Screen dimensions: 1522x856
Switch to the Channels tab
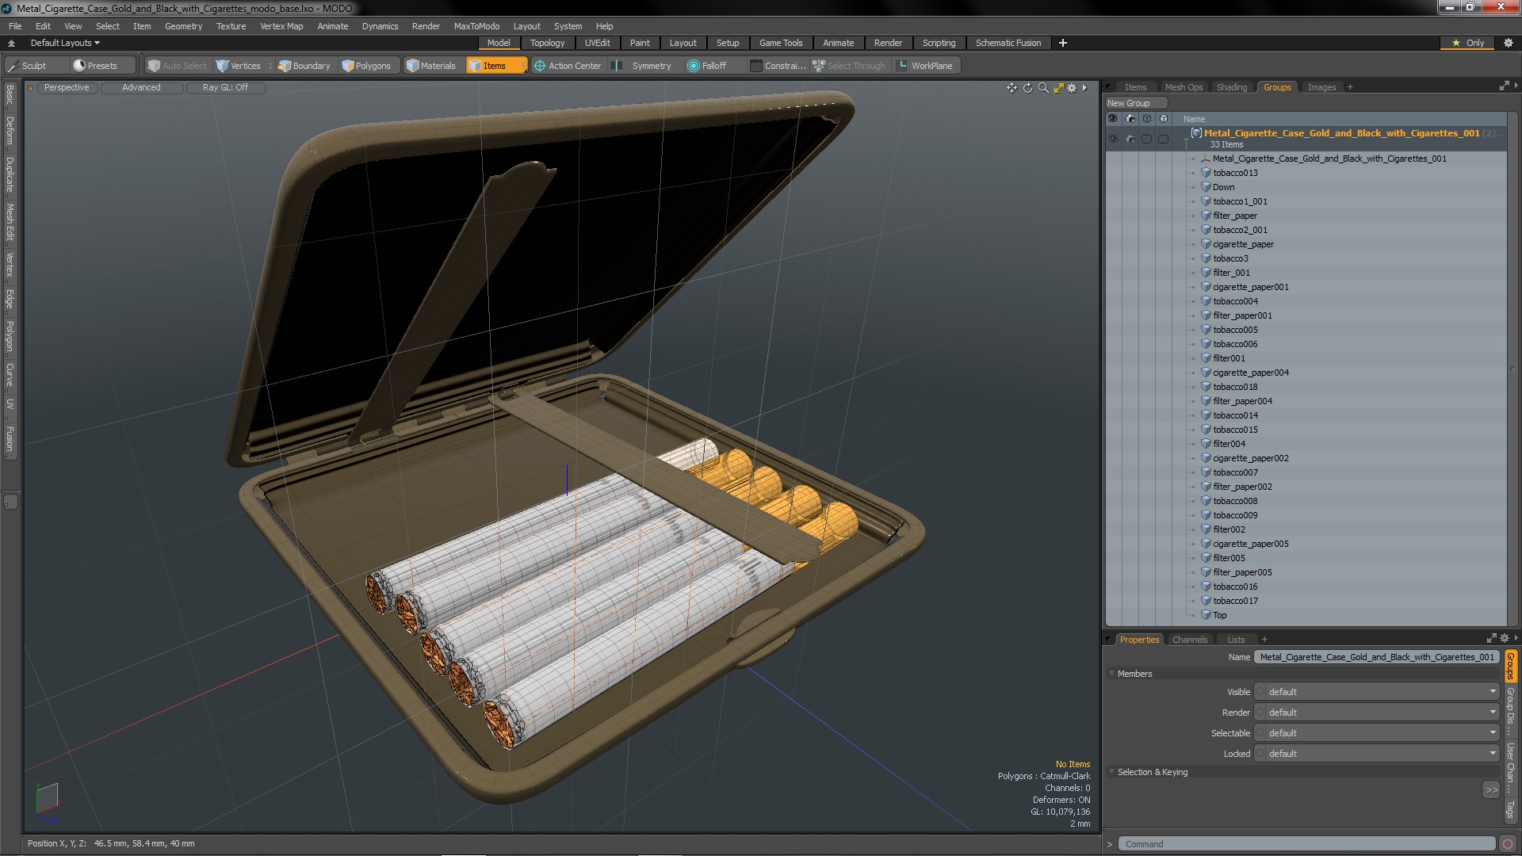[1189, 640]
